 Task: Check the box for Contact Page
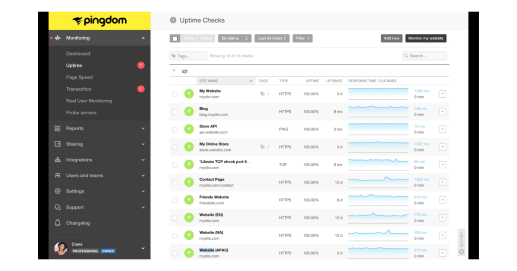tap(175, 182)
